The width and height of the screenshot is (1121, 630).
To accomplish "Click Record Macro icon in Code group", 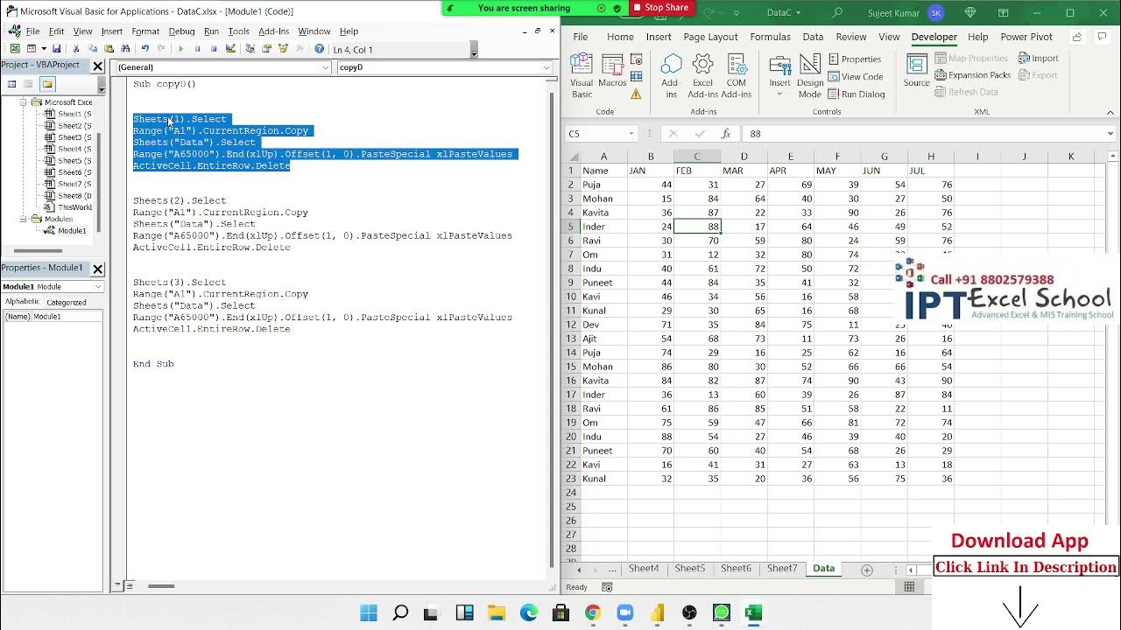I will click(636, 59).
